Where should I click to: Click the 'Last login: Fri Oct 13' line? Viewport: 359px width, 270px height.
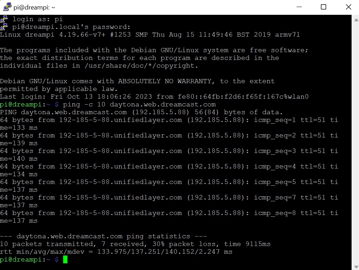coord(154,97)
